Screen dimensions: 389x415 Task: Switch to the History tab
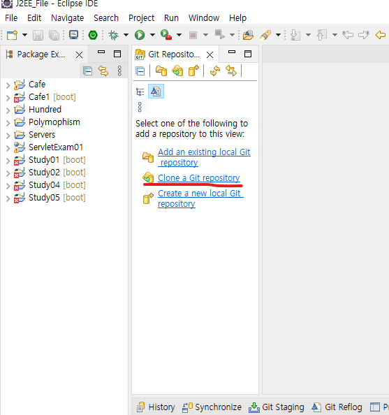pos(156,407)
